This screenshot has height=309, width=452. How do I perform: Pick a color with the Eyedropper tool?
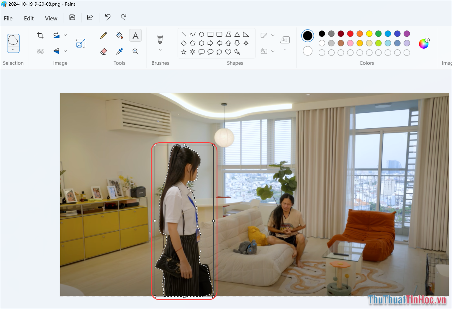(119, 51)
